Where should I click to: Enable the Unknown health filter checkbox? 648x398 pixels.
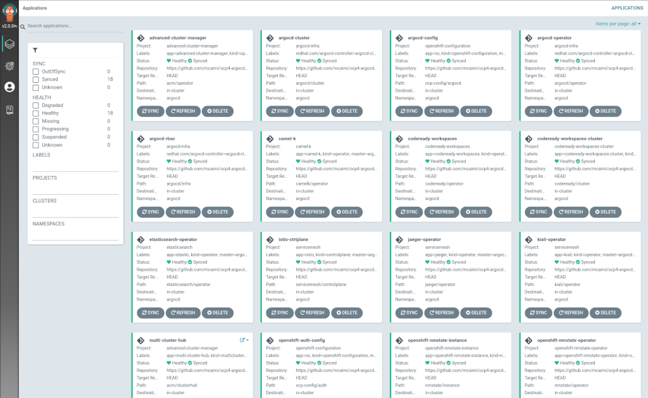tap(35, 145)
